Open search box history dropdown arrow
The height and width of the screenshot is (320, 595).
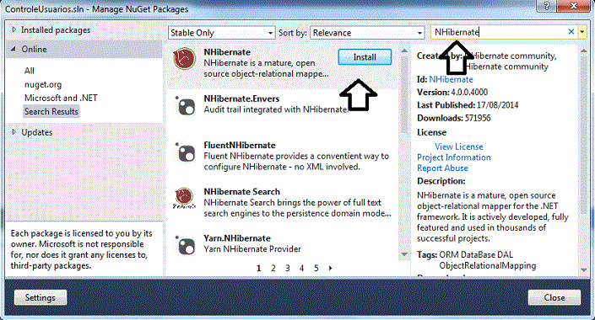pos(581,32)
